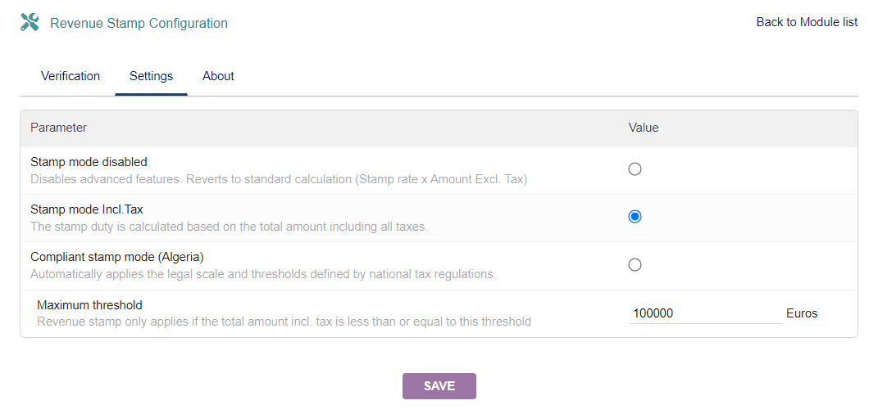The width and height of the screenshot is (869, 414).
Task: Click the Parameter column header
Action: pos(58,128)
